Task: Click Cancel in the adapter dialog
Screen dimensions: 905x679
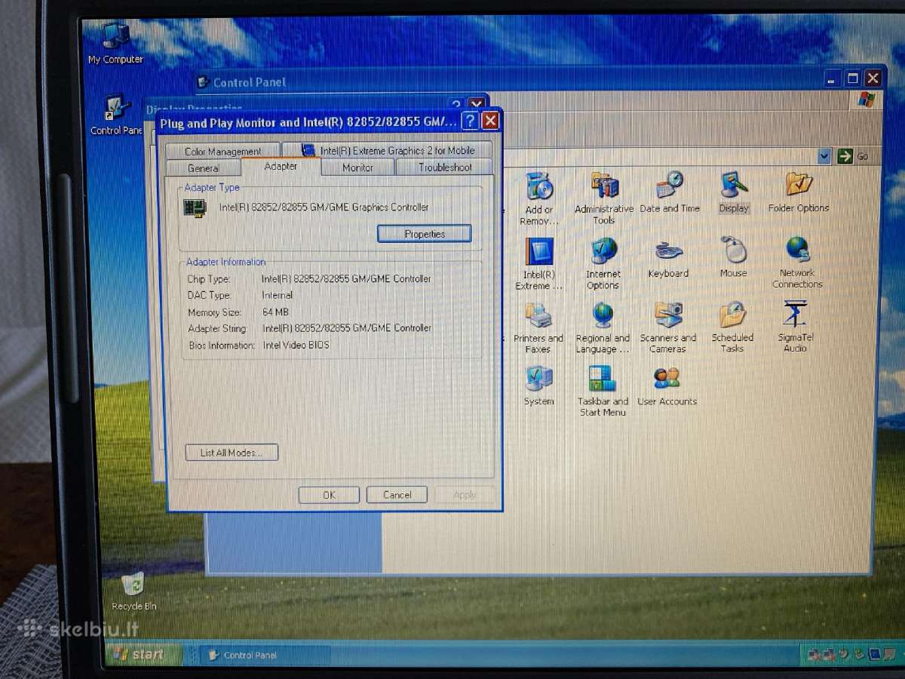Action: click(x=397, y=495)
